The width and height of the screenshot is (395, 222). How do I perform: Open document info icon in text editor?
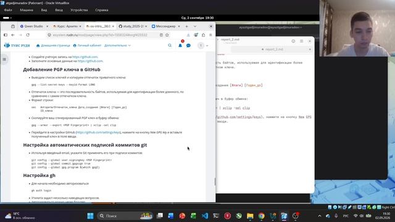(293, 41)
